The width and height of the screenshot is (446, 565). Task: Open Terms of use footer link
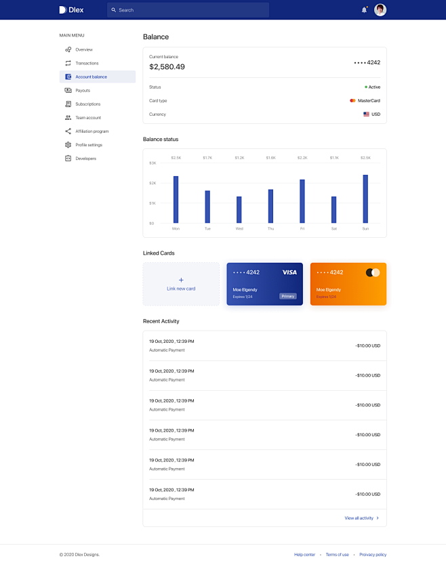click(337, 554)
